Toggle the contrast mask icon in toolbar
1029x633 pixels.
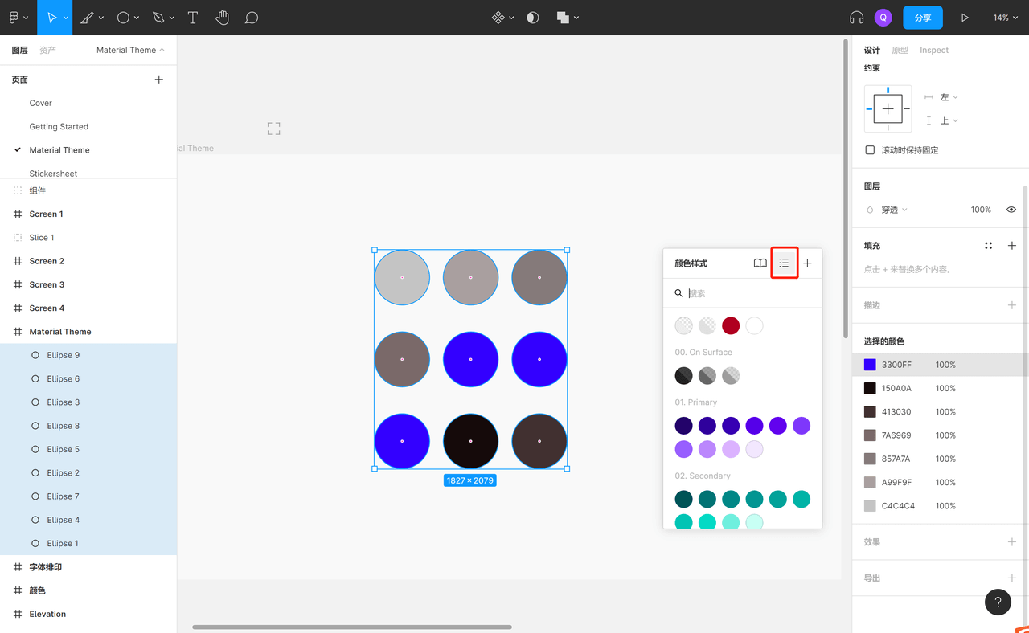(x=532, y=18)
